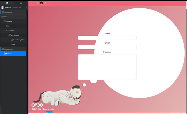
Task: Select the Bloc #bloc-13 label
Action: pos(8,49)
